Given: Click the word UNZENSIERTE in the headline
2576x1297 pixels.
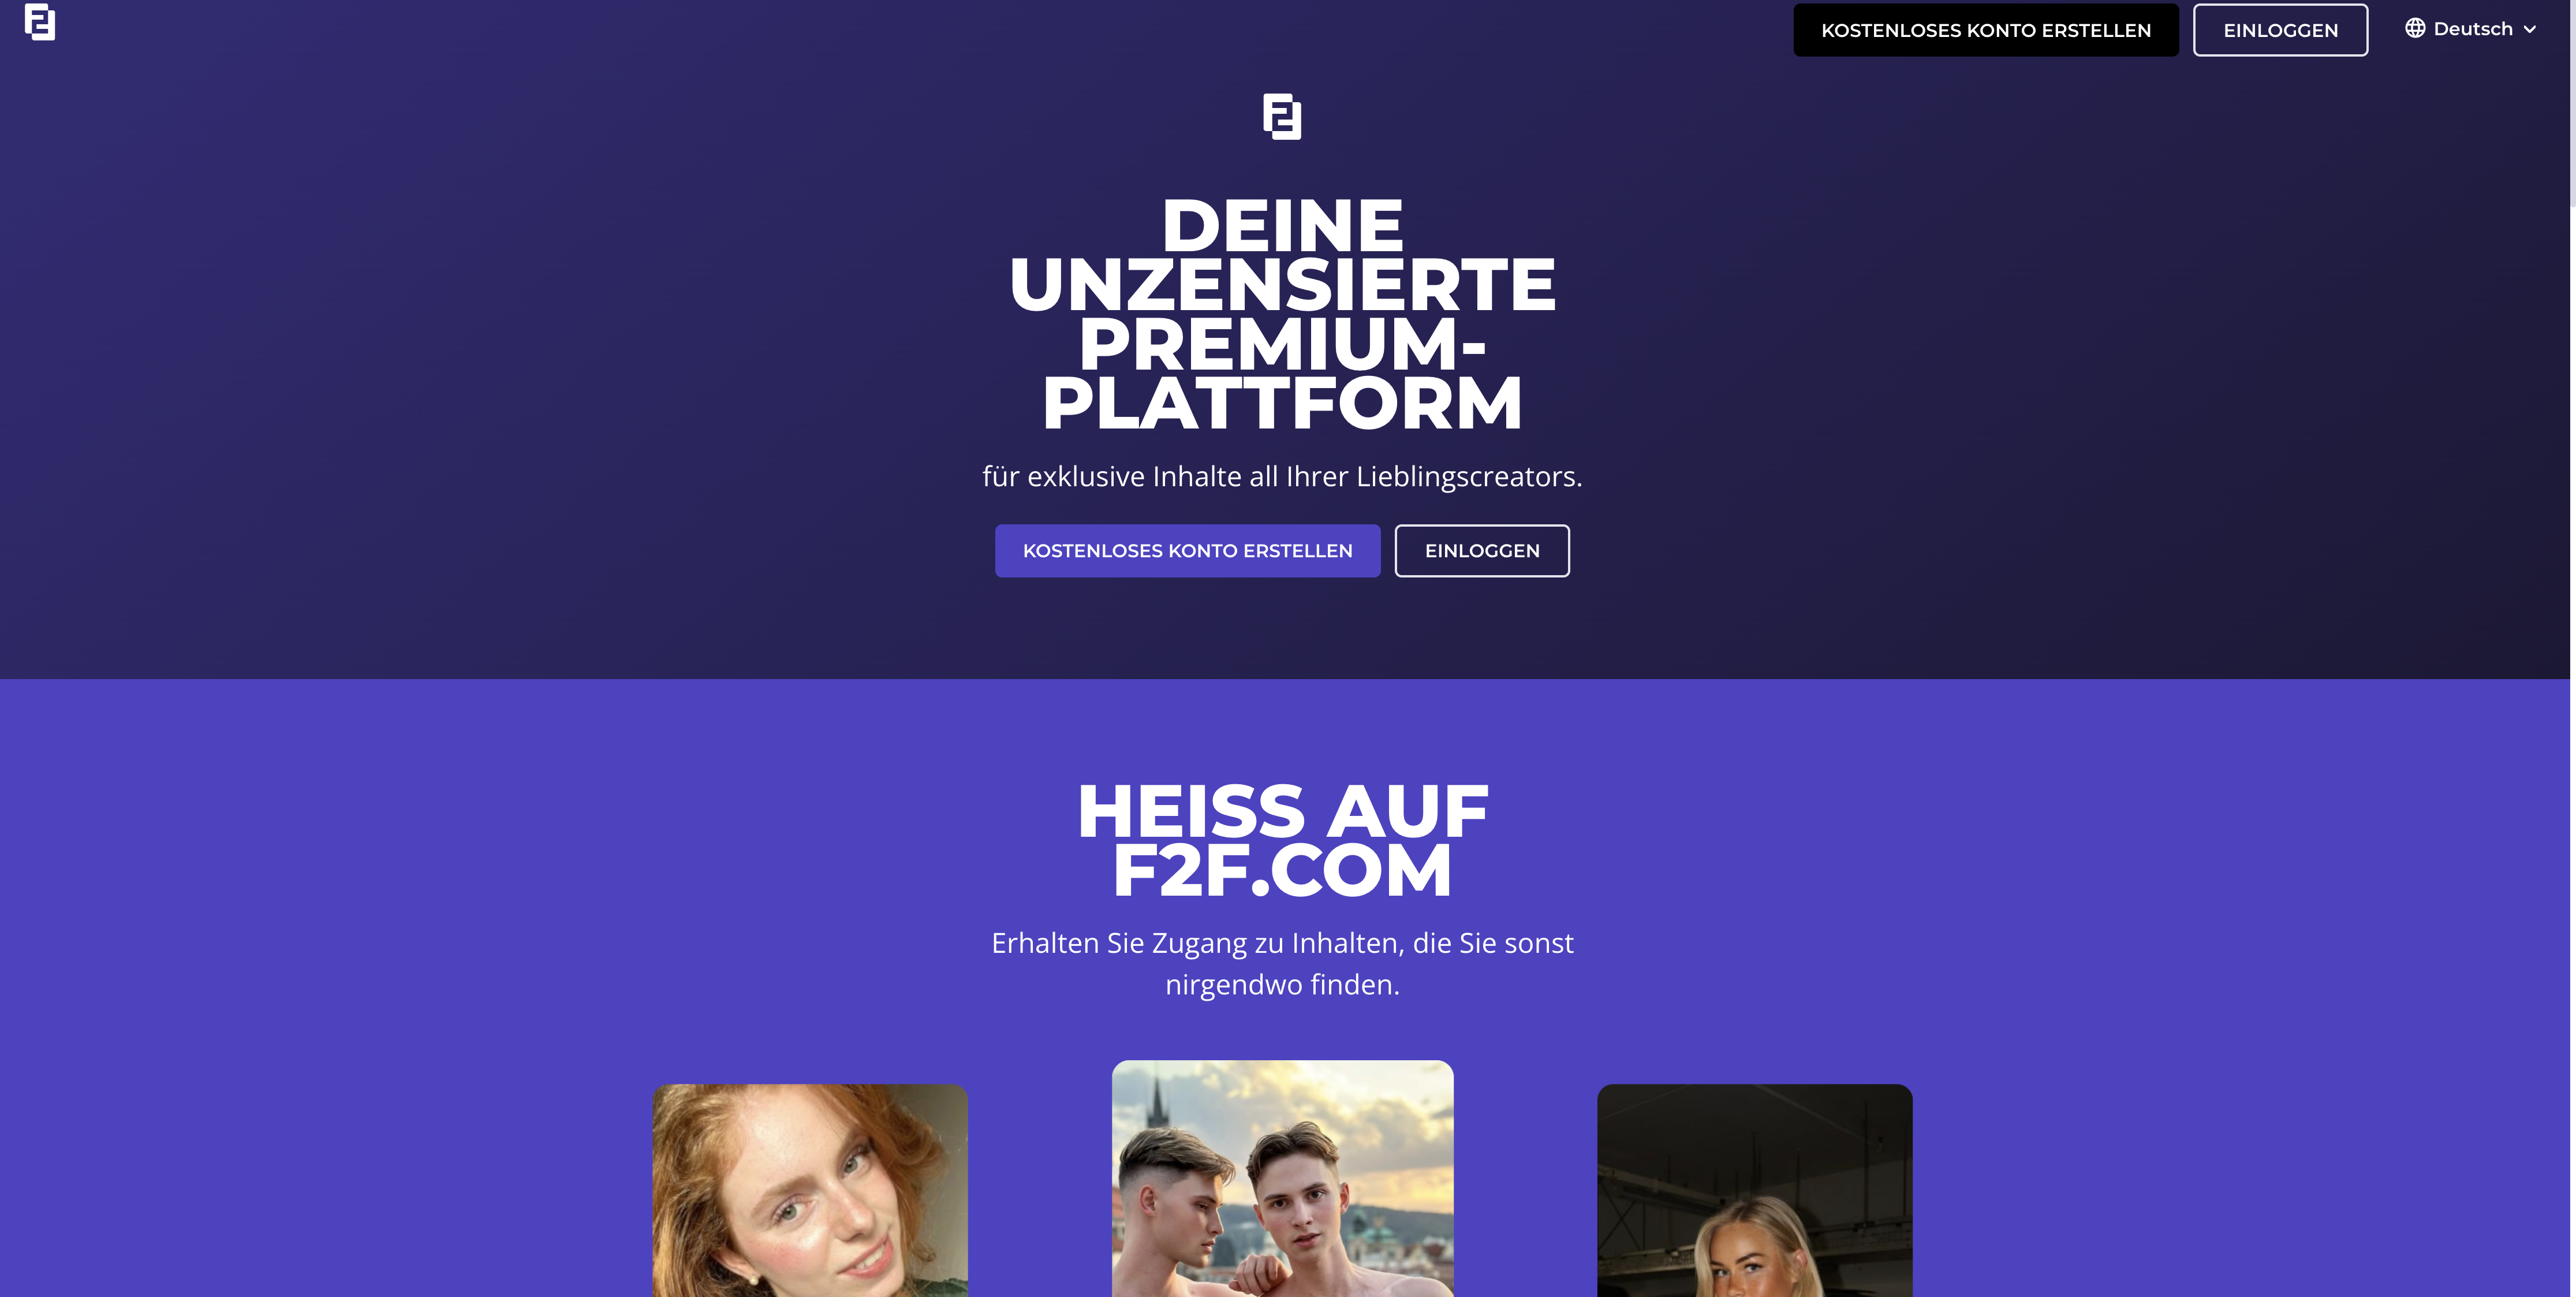Looking at the screenshot, I should [1282, 284].
